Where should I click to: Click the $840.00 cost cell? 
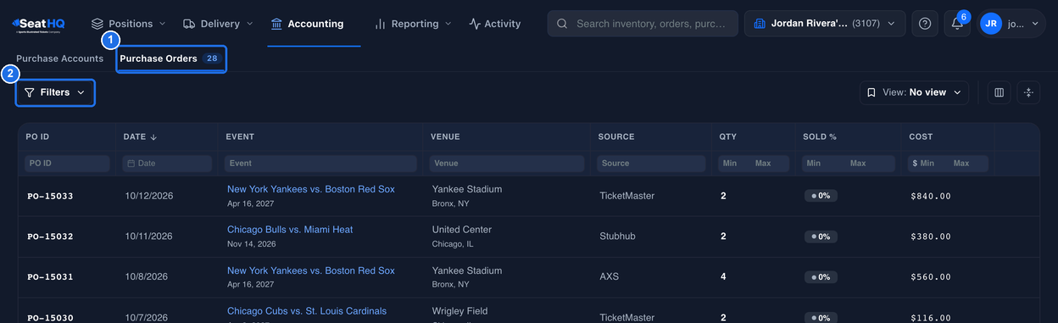[930, 196]
